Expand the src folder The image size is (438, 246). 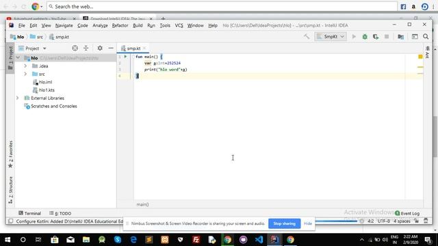pyautogui.click(x=25, y=74)
